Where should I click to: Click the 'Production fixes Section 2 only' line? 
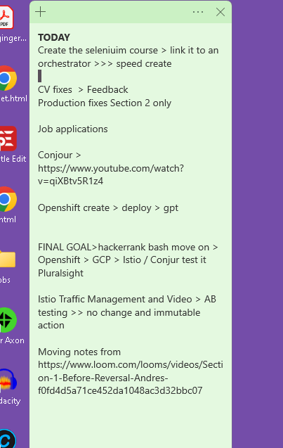coord(105,103)
